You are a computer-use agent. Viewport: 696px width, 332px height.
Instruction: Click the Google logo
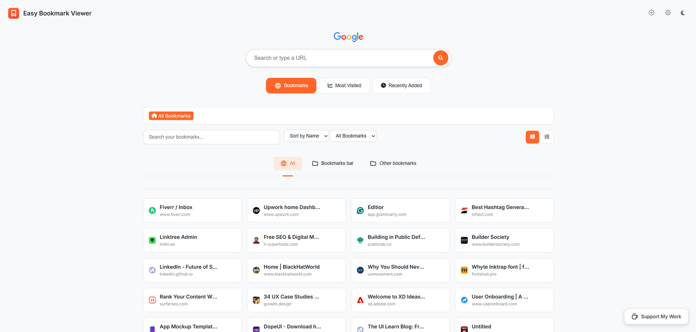pyautogui.click(x=348, y=37)
